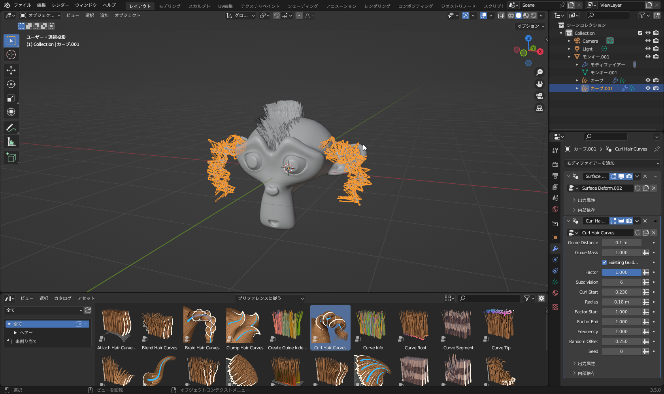Click the pan view hand icon
Viewport: 664px width, 394px height.
point(539,84)
